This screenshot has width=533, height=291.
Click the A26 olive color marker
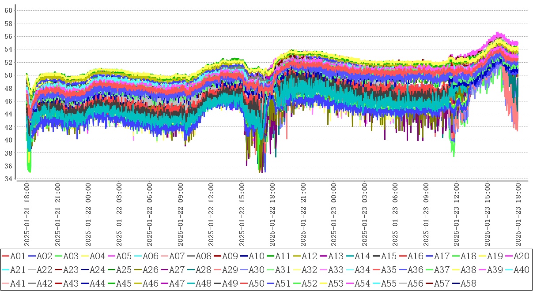pyautogui.click(x=138, y=269)
